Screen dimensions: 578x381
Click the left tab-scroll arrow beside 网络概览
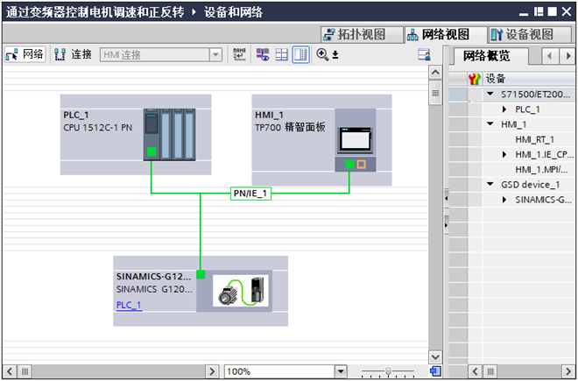pos(550,56)
